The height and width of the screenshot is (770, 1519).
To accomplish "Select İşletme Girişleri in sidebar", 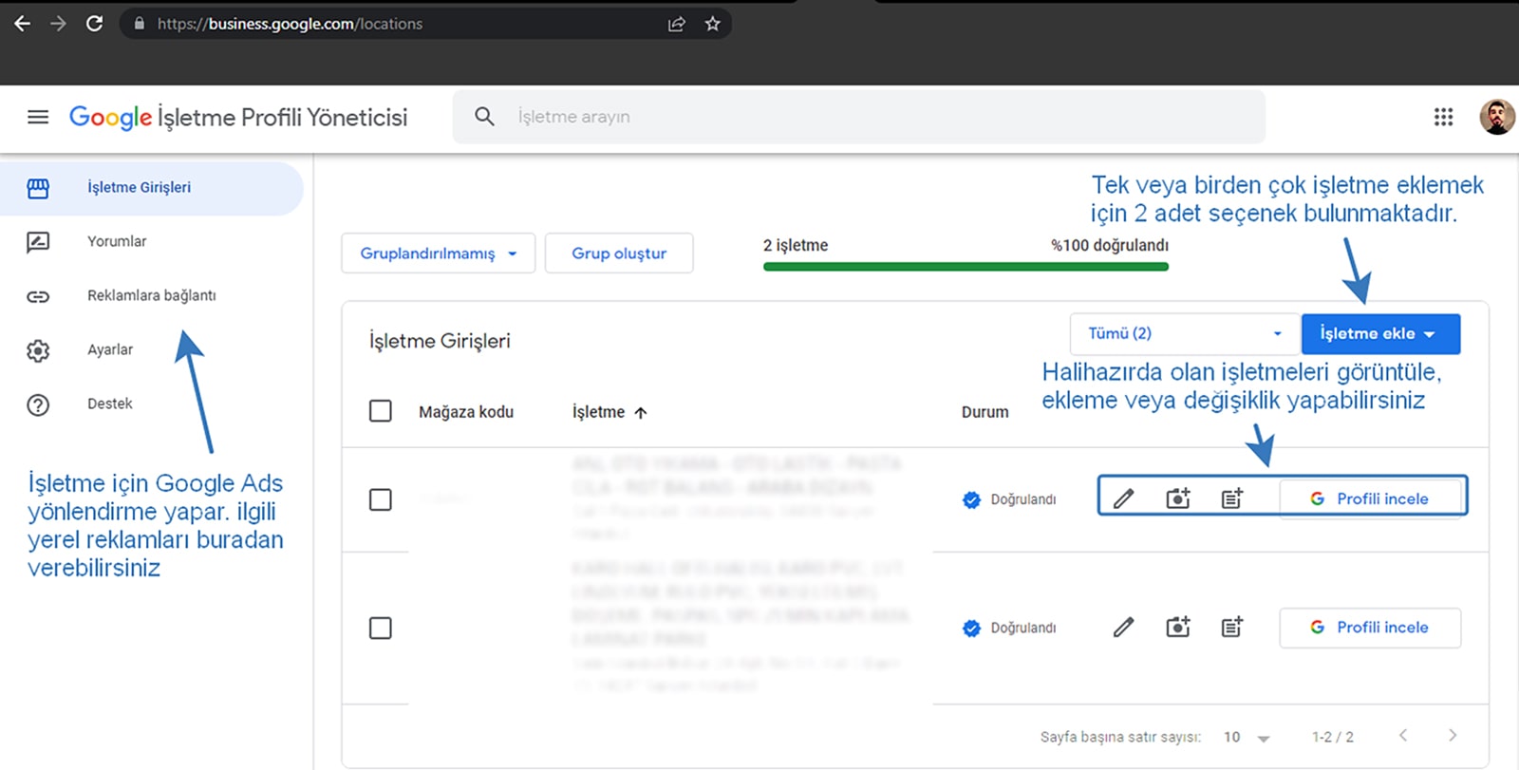I will pyautogui.click(x=152, y=188).
